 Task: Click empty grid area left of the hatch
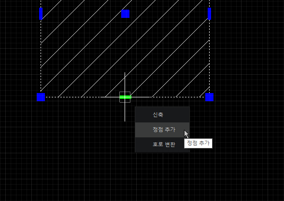[18, 54]
